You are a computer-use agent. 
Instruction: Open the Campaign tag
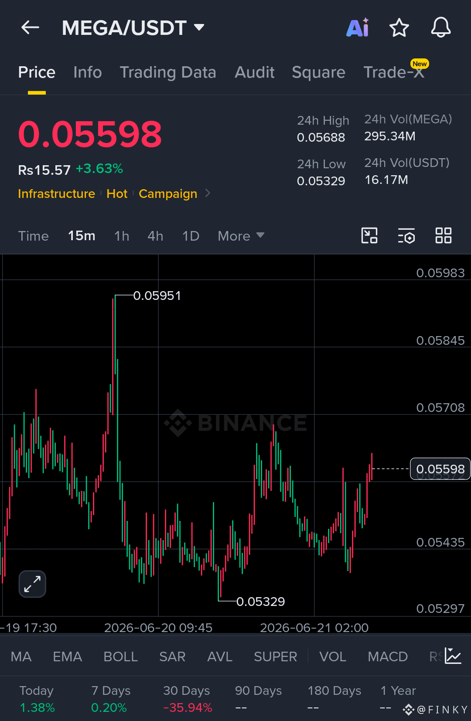coord(168,194)
